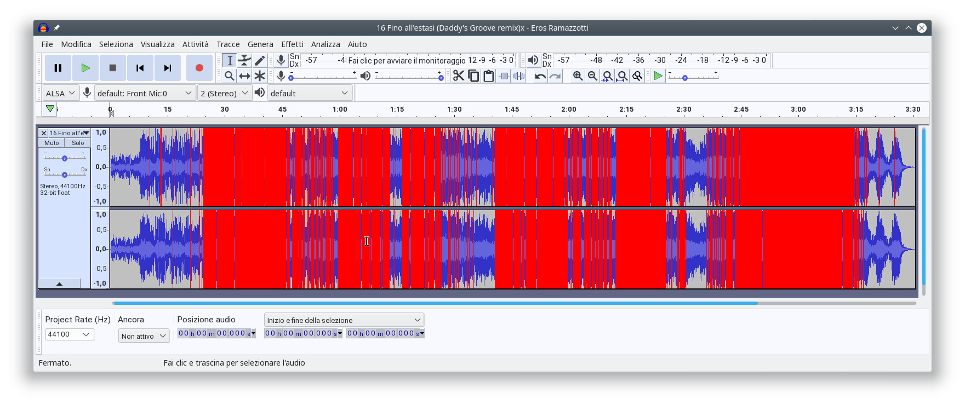
Task: Open the Front Mic:0 recording device dropdown
Action: [145, 93]
